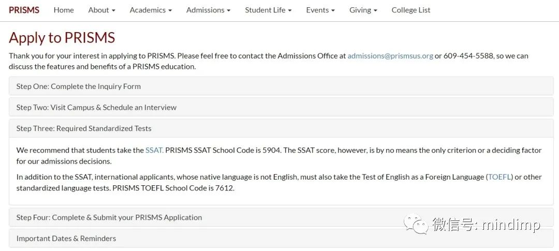559x251 pixels.
Task: Open the Admissions dropdown menu
Action: 208,10
